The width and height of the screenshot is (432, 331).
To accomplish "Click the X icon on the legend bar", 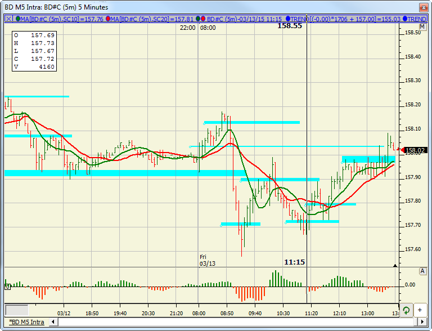I will coord(8,19).
